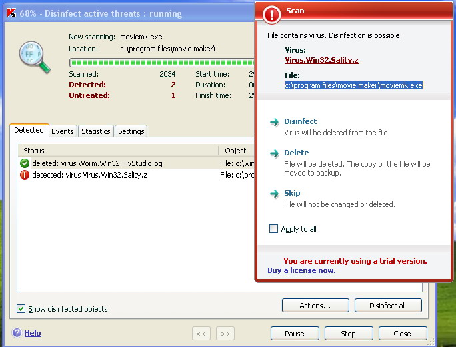Sort by the Object column header
This screenshot has height=347, width=456.
pos(237,151)
